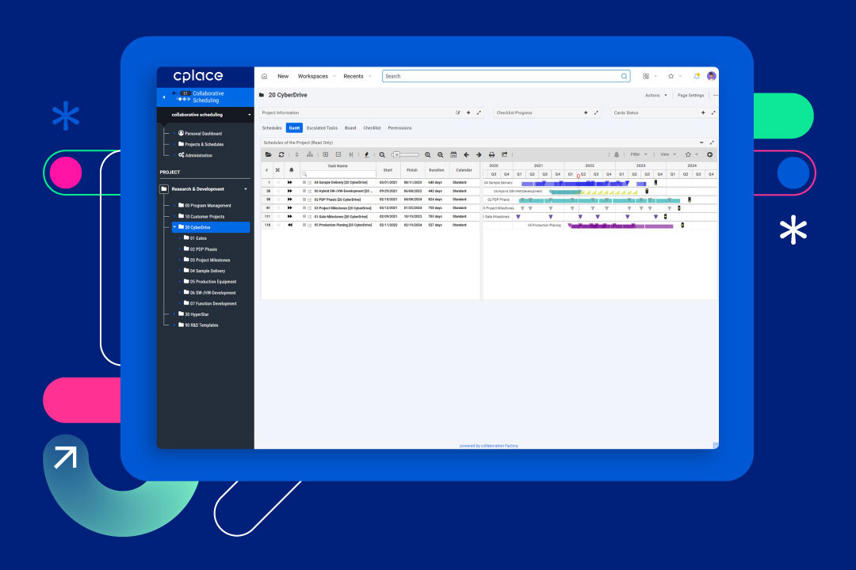The image size is (856, 570).
Task: Go to the Home icon in top bar
Action: [x=264, y=76]
